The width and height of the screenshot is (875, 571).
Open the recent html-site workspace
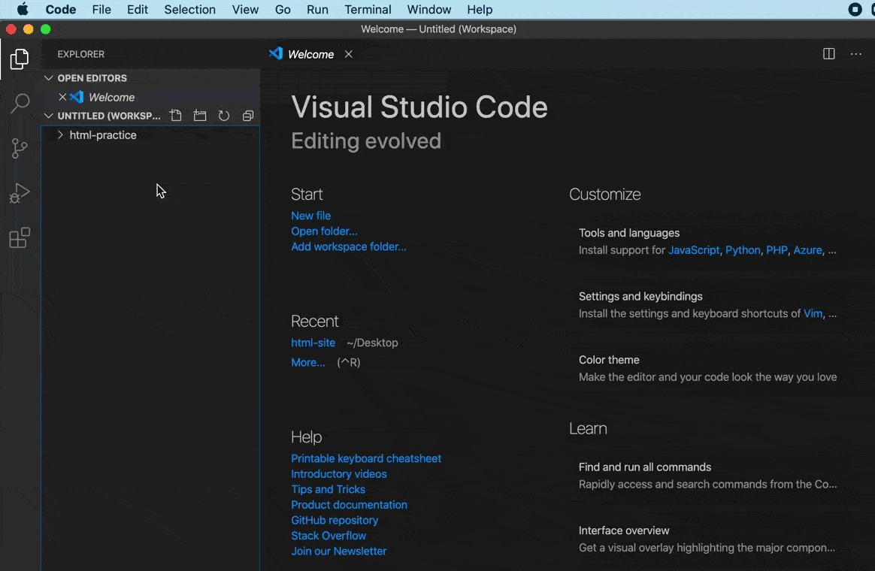coord(313,343)
